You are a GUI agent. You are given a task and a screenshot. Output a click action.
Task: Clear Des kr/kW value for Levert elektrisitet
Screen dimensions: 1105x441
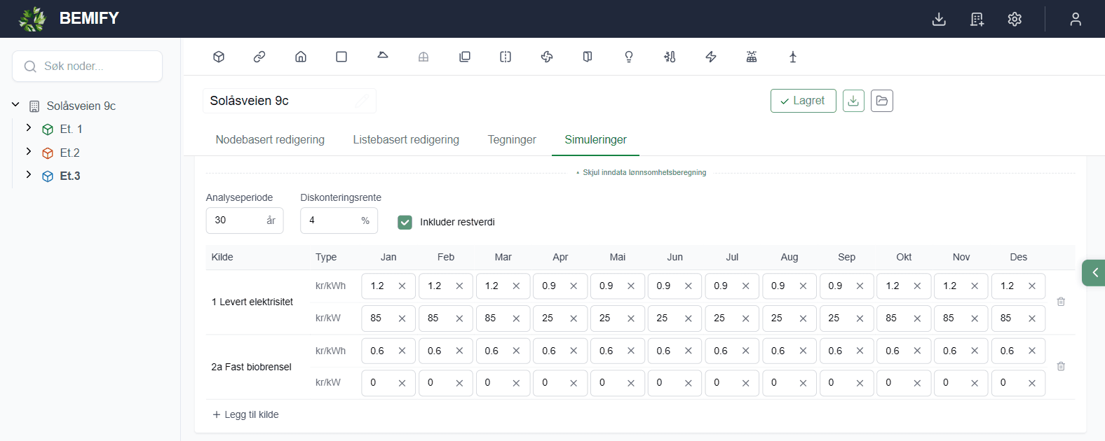click(1032, 318)
